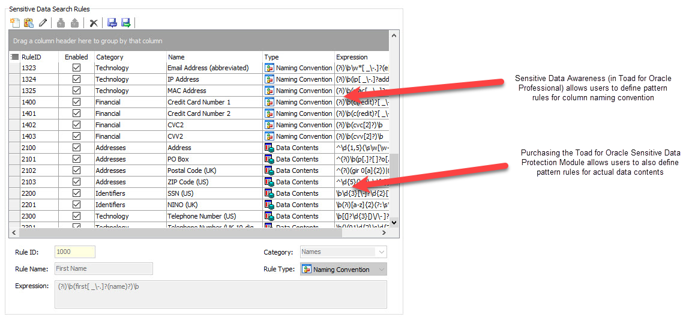Toggle Enabled for Credit Card Number 1
Screen dimensions: 686x320
[x=77, y=102]
